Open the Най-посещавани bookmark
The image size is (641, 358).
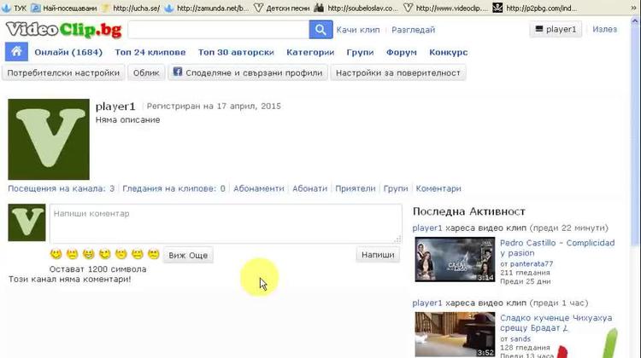pos(65,8)
